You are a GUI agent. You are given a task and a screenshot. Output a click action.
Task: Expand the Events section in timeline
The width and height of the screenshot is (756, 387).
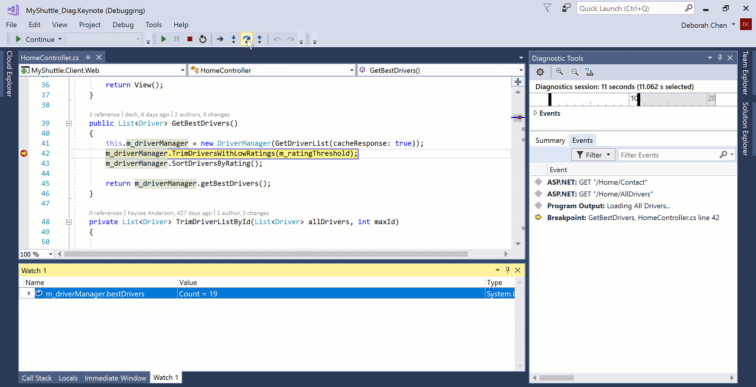coord(536,113)
